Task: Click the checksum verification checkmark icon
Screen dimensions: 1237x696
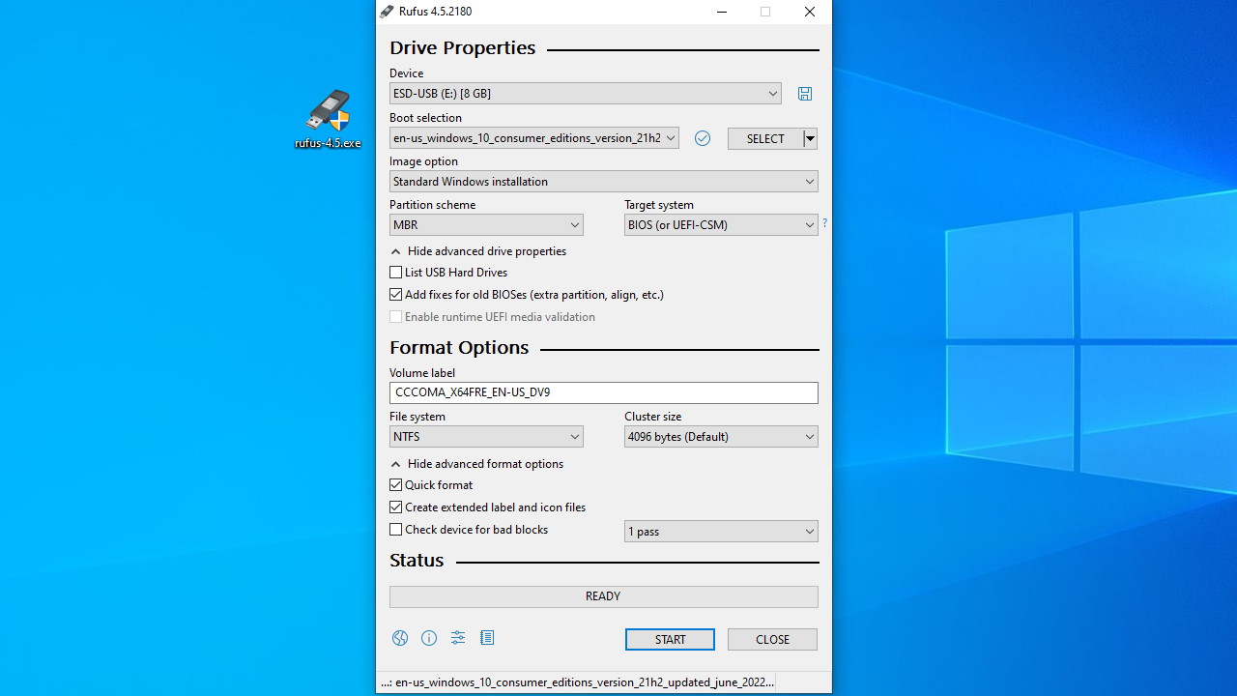Action: point(703,138)
